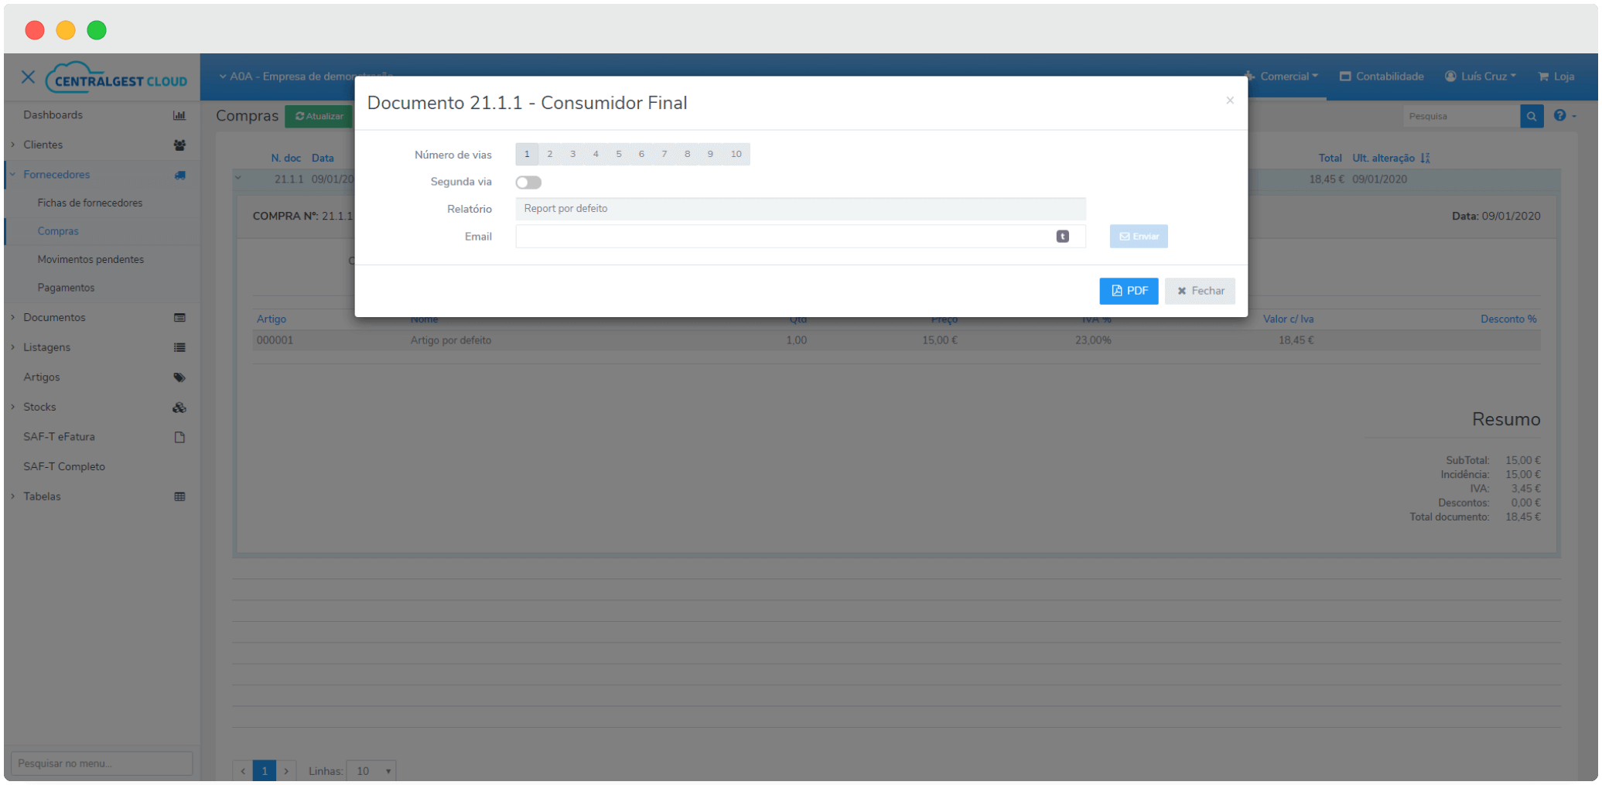Click the Documentos card icon

click(179, 318)
